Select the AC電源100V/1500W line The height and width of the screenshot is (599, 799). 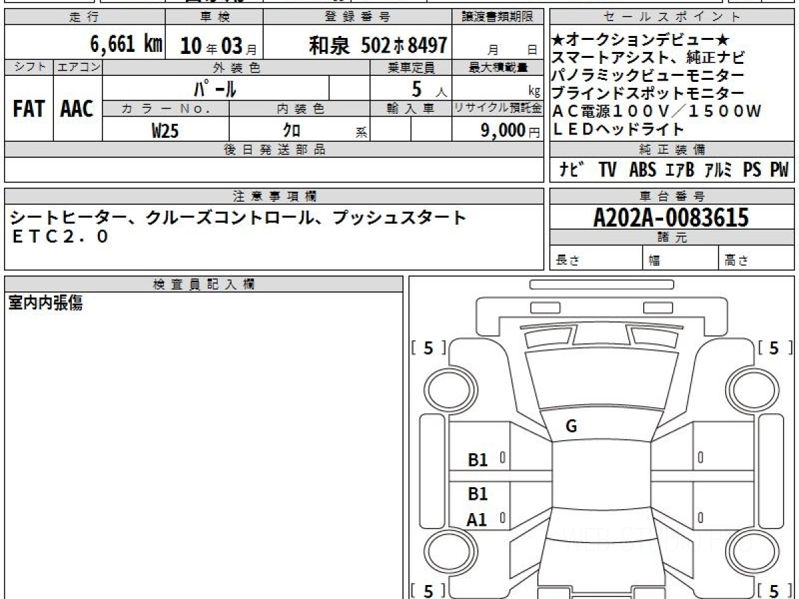(657, 111)
